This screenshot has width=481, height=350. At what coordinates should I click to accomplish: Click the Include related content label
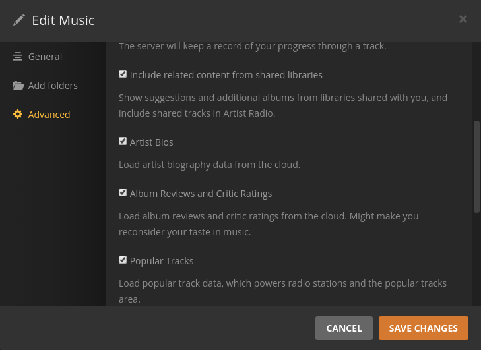(x=226, y=75)
